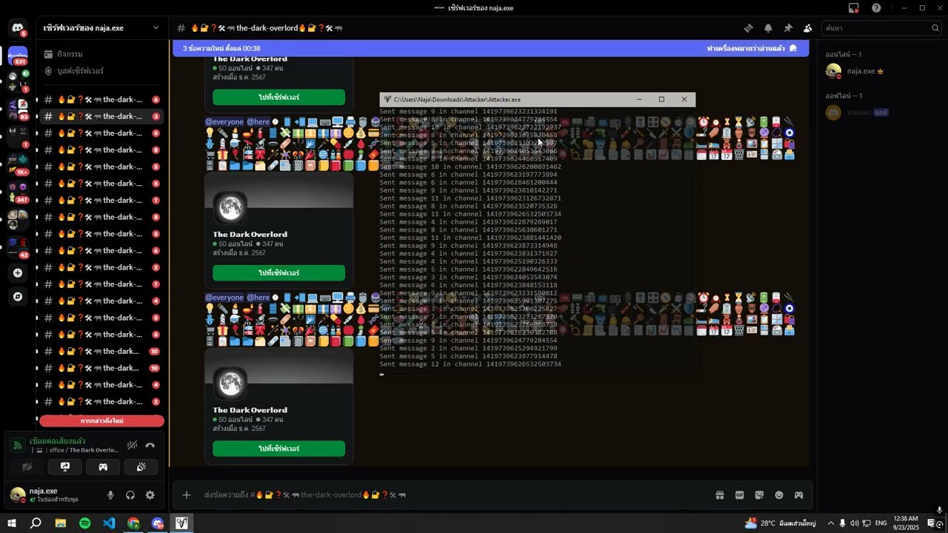The width and height of the screenshot is (948, 533).
Task: Open the Discord inbox icon in title bar
Action: pos(854,8)
